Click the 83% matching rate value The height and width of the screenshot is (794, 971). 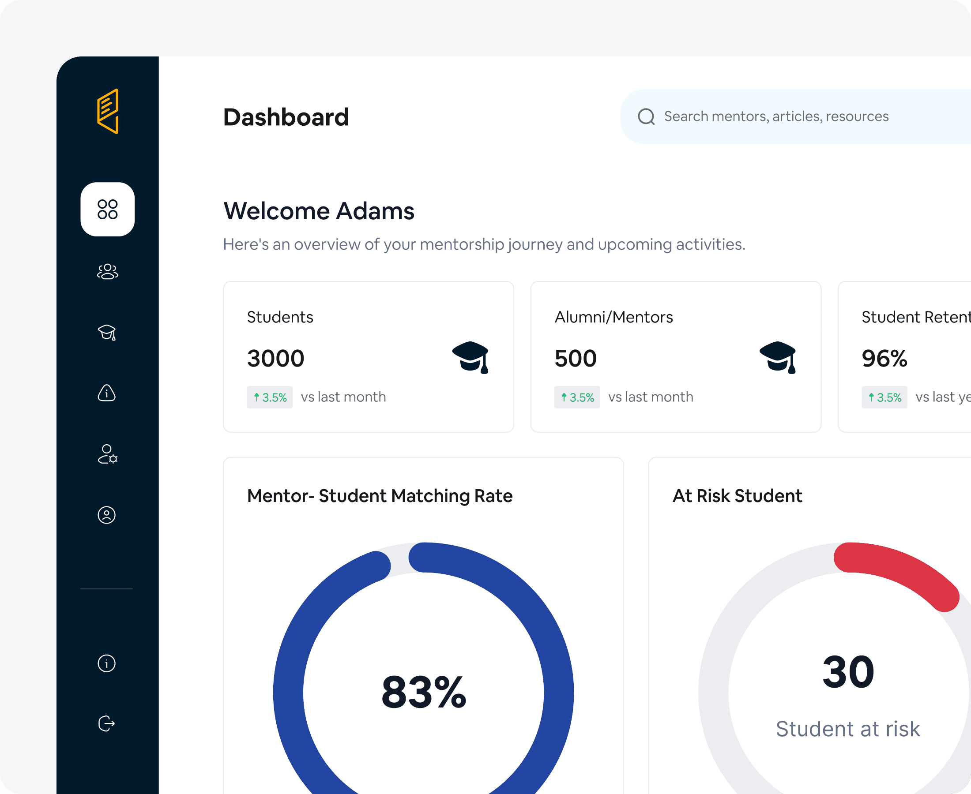[x=424, y=693]
